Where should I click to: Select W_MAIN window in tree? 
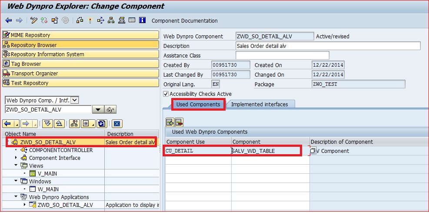pos(48,189)
